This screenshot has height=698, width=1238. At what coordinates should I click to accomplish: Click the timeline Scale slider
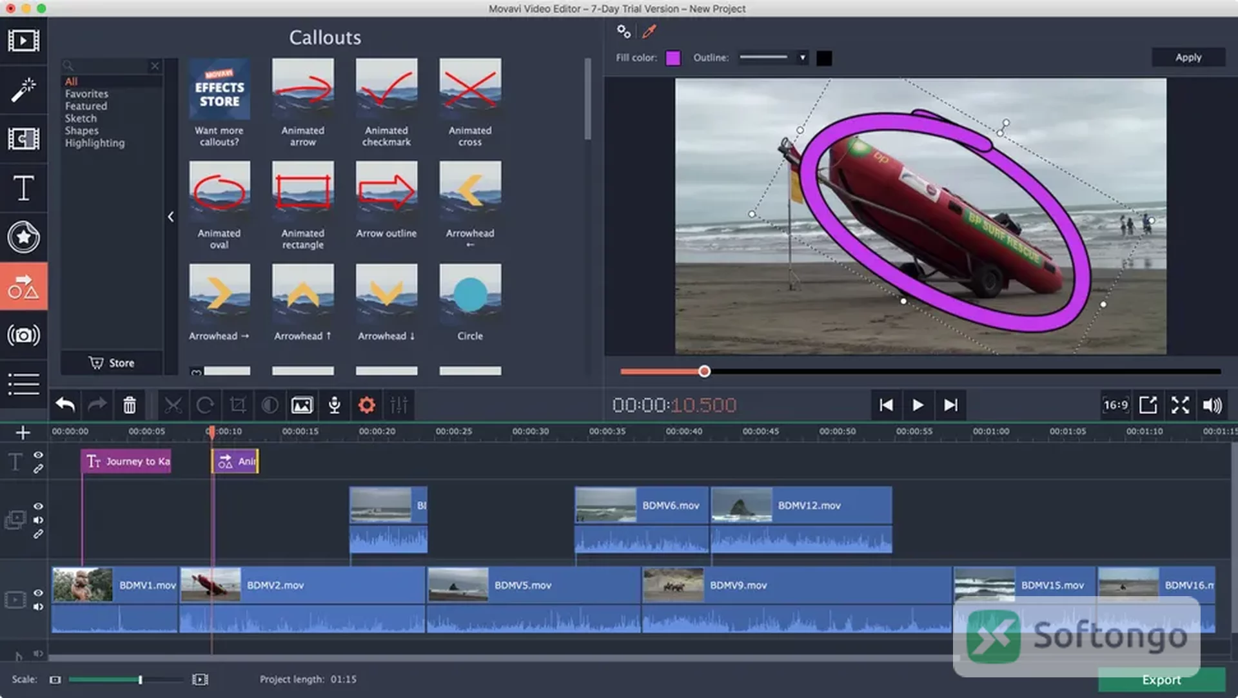pyautogui.click(x=126, y=679)
